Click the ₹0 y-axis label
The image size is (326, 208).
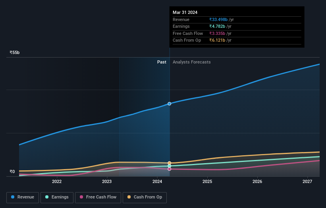(x=12, y=171)
